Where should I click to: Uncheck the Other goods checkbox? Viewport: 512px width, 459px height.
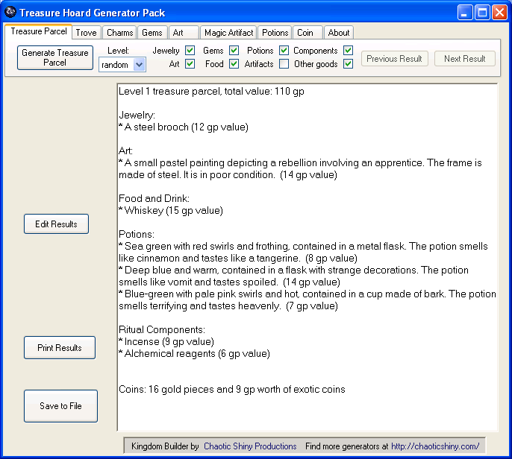[348, 64]
